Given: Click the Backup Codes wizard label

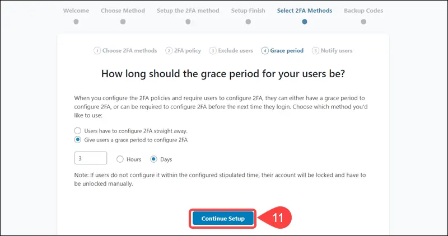Looking at the screenshot, I should [x=363, y=11].
